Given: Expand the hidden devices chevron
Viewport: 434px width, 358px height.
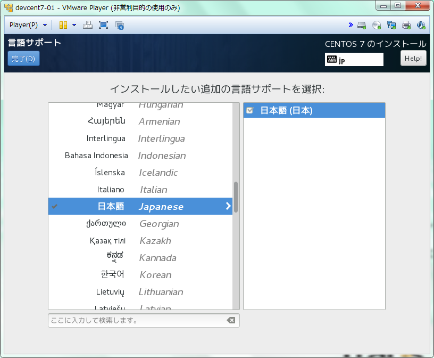Looking at the screenshot, I should [350, 25].
